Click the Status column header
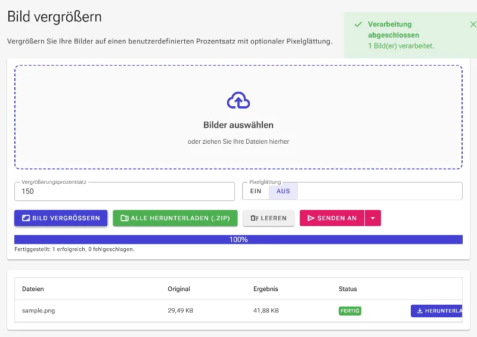 tap(348, 289)
